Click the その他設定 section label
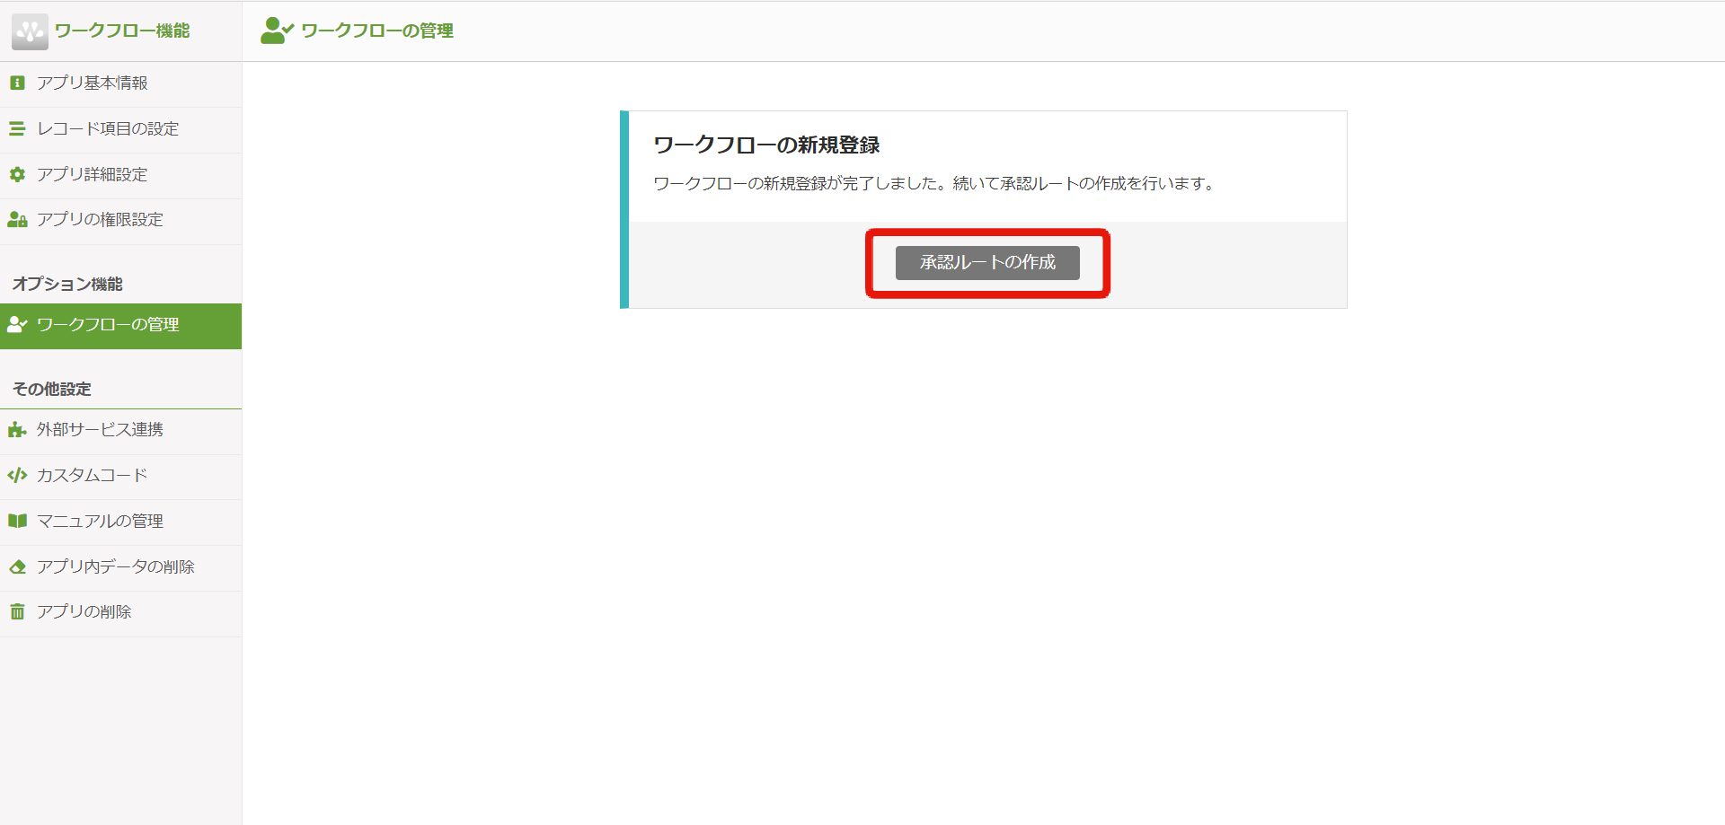 tap(52, 389)
